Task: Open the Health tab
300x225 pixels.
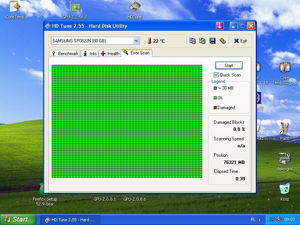Action: coord(110,53)
